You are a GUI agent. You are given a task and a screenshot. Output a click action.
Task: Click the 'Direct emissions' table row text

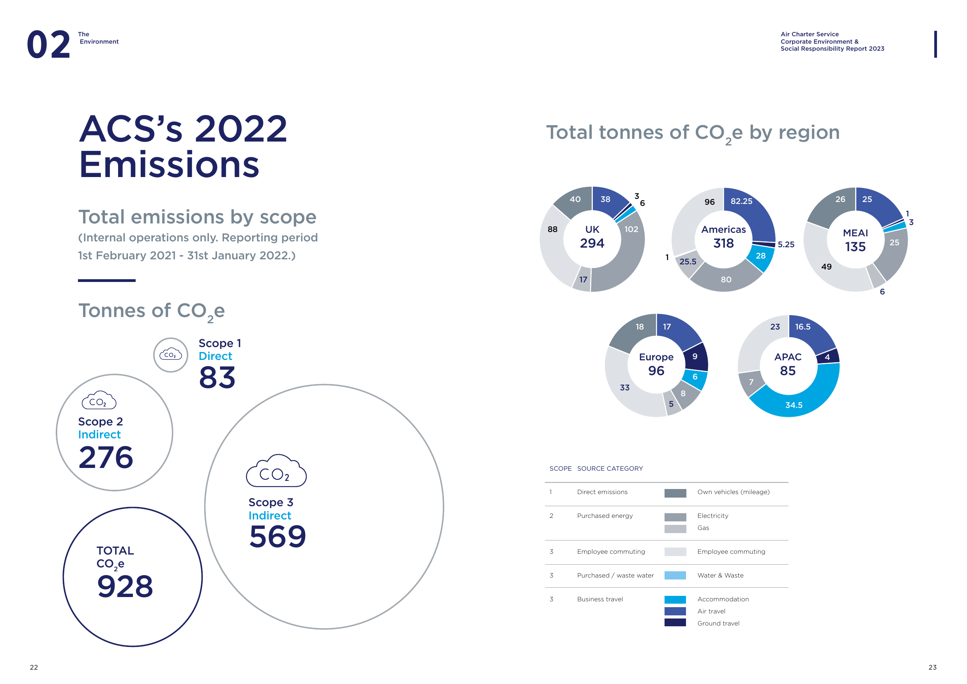click(602, 492)
